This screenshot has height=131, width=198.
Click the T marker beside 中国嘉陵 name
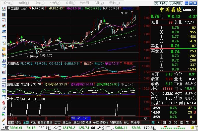tap(182, 8)
